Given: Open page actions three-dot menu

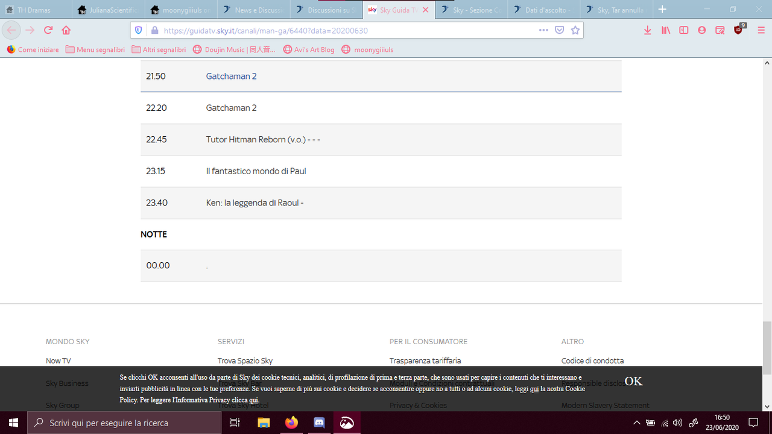Looking at the screenshot, I should 543,30.
